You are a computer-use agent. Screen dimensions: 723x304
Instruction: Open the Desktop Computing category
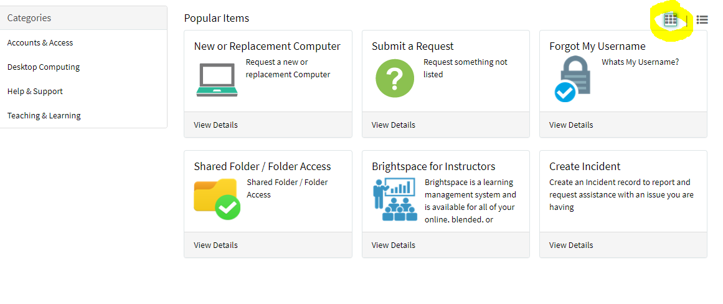point(44,67)
